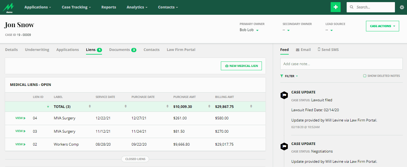Open the Lead Source dropdown
Viewport: 407px width, 167px height.
pyautogui.click(x=331, y=30)
